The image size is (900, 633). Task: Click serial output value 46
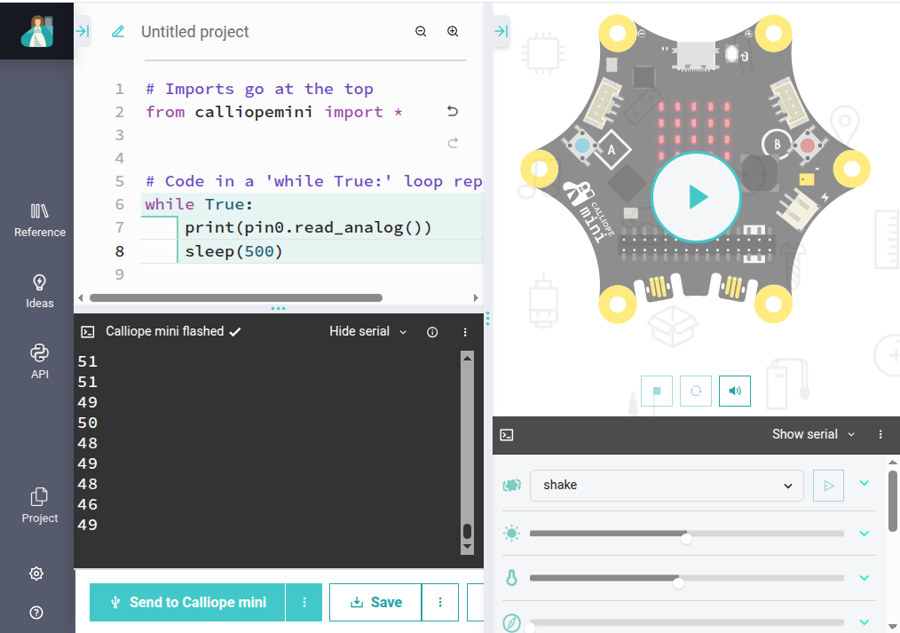coord(87,504)
